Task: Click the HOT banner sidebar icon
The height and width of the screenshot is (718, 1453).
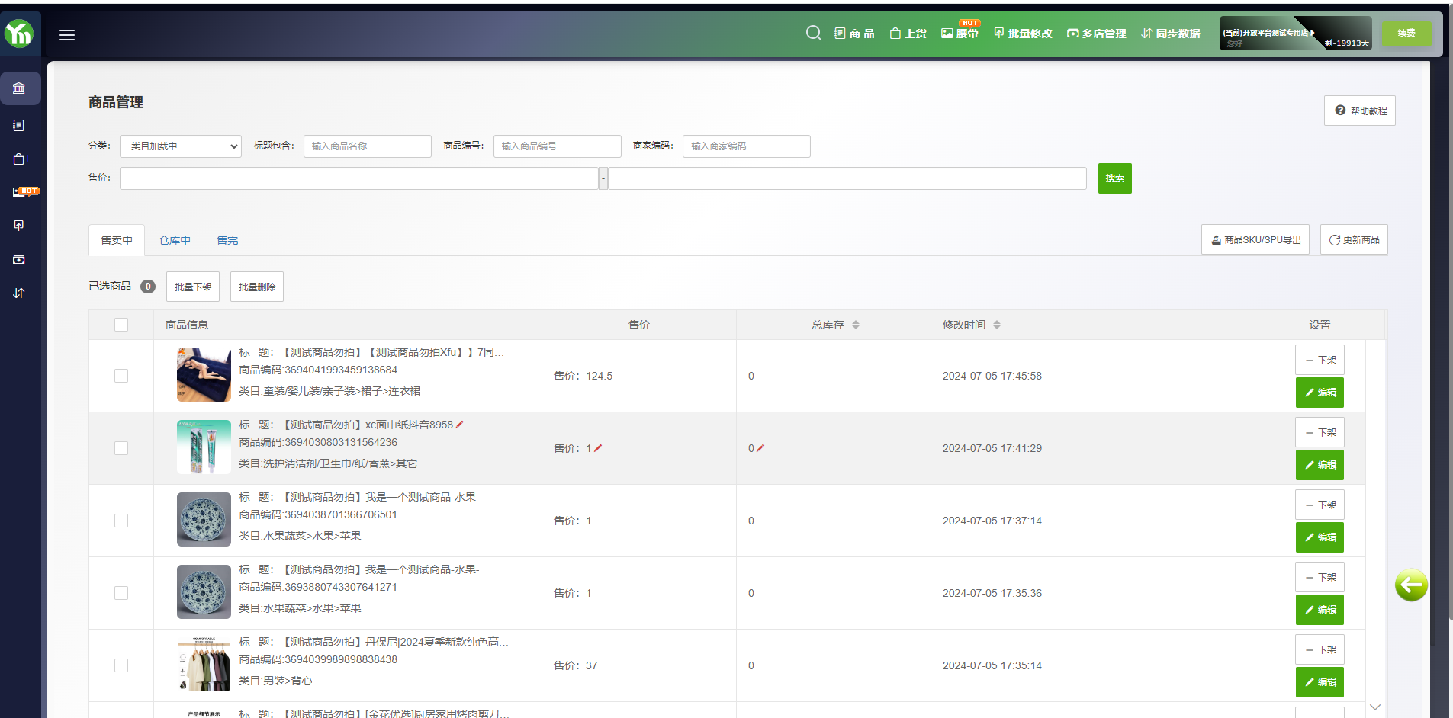Action: click(x=23, y=192)
